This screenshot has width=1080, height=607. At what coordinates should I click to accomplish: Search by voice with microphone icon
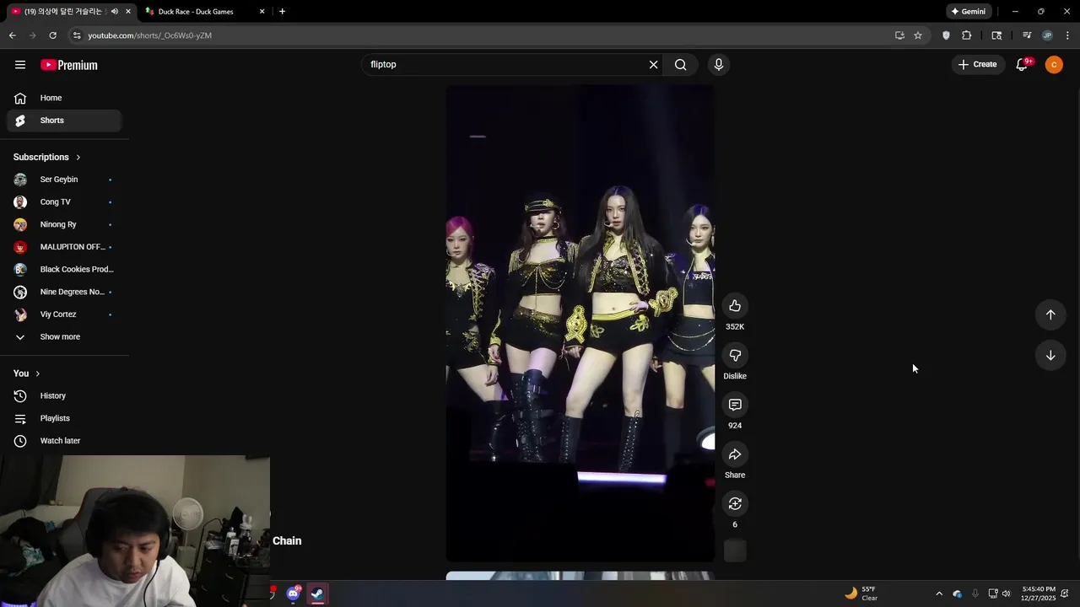pos(719,64)
